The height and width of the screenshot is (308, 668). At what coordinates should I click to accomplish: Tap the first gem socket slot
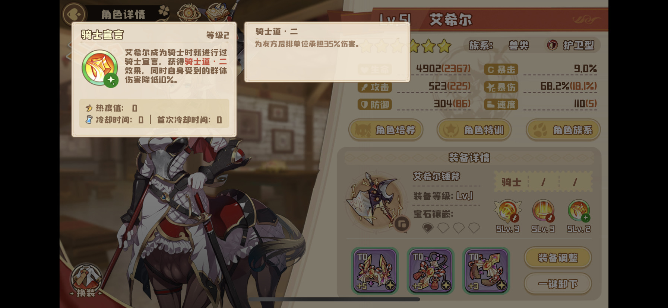point(428,227)
